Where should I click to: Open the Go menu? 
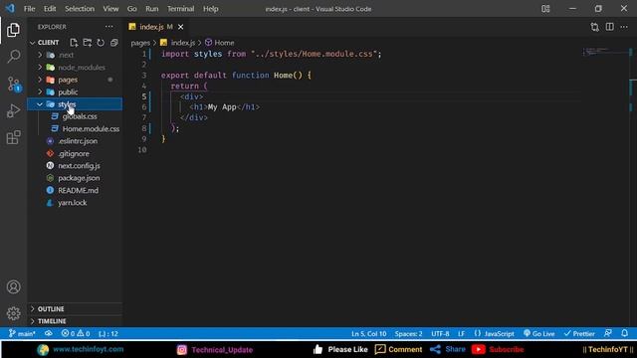point(131,9)
